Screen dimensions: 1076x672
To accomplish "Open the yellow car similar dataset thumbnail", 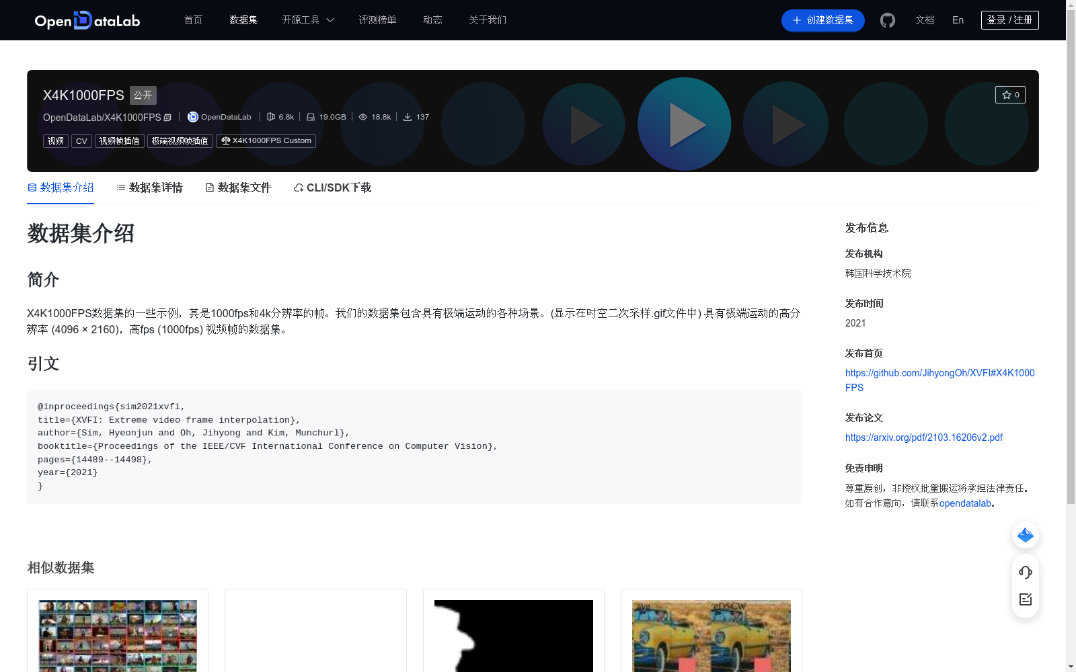I will (712, 636).
